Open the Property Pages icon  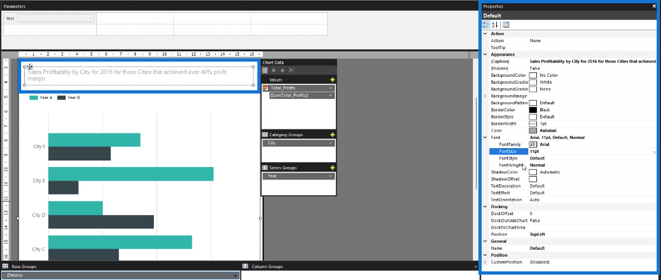506,24
